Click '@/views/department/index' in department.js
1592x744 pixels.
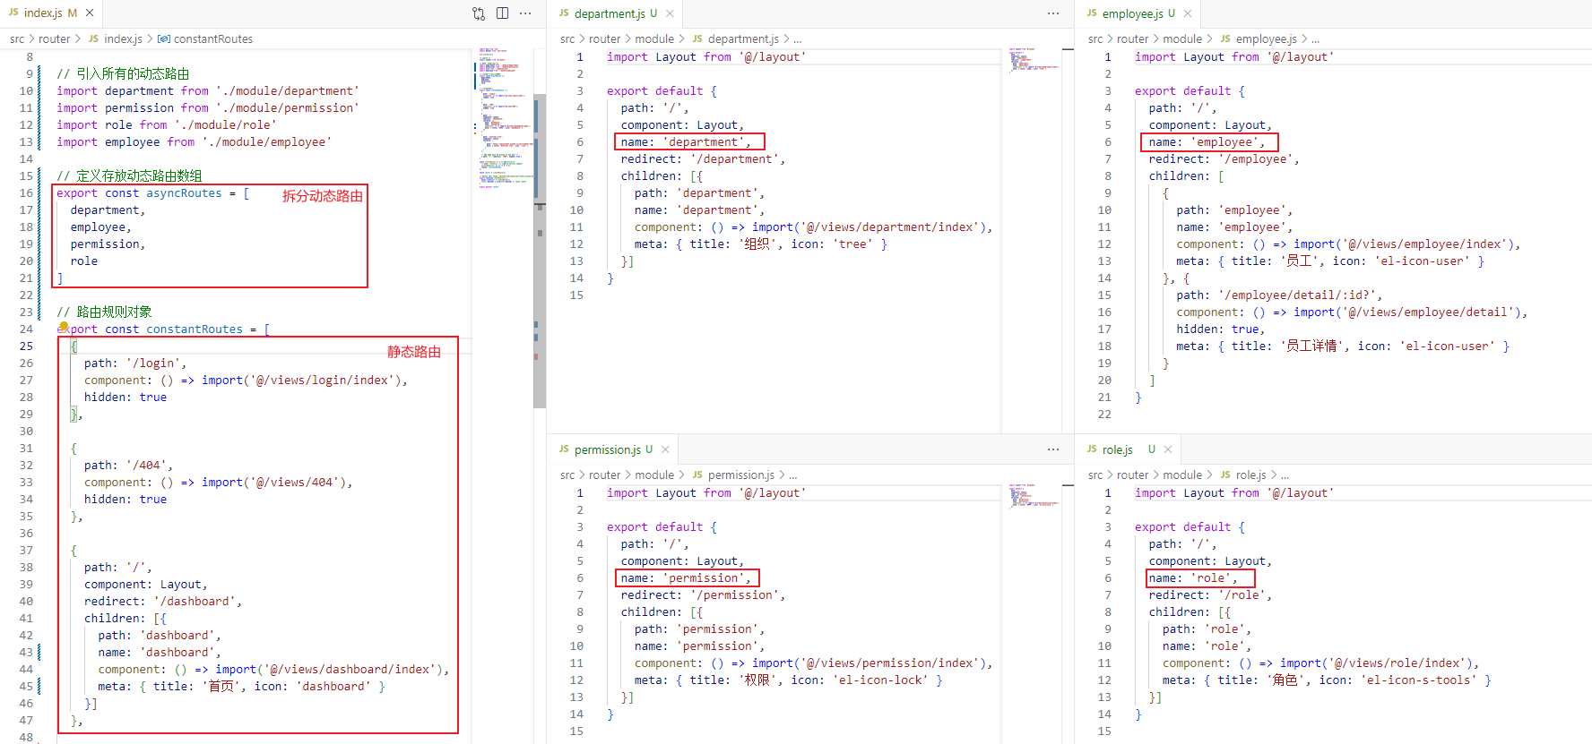(890, 227)
